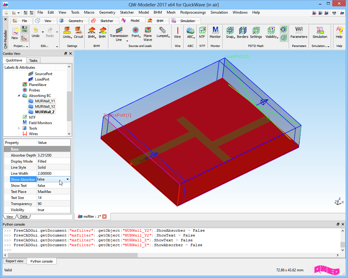Close the QW-Modeller ribbon panel
The height and width of the screenshot is (278, 348).
tap(5, 19)
